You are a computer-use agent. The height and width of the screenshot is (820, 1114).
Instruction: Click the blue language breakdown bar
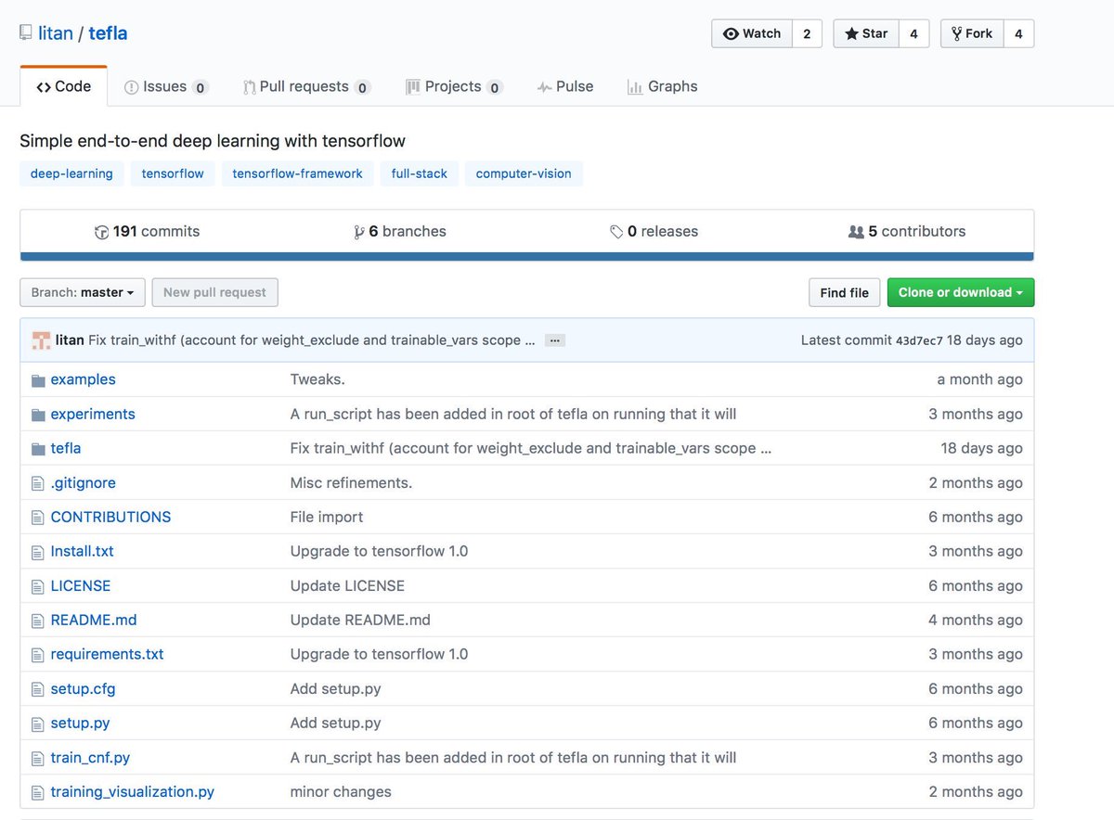click(x=527, y=256)
